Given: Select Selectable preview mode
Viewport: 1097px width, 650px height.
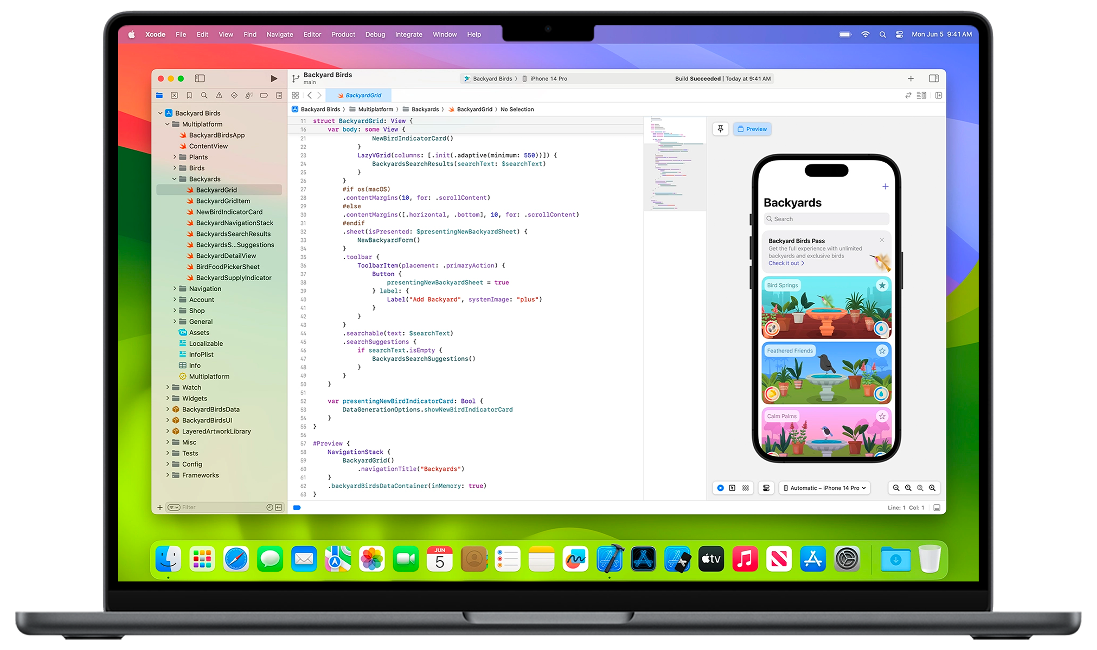Looking at the screenshot, I should [732, 488].
